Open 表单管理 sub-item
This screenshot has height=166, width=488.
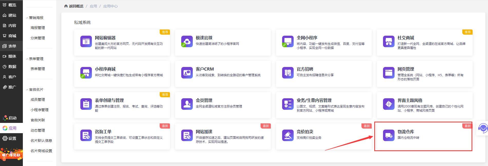point(38,69)
